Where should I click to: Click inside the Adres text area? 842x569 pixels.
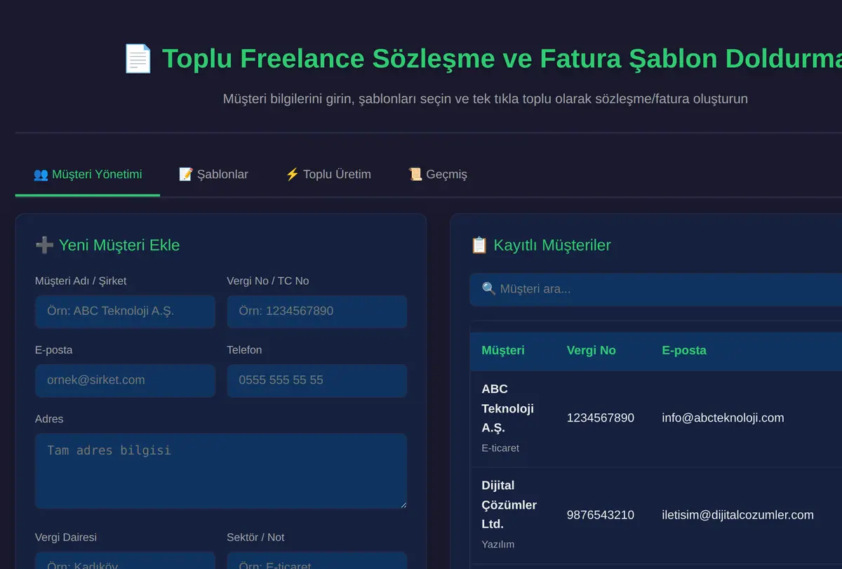click(221, 471)
